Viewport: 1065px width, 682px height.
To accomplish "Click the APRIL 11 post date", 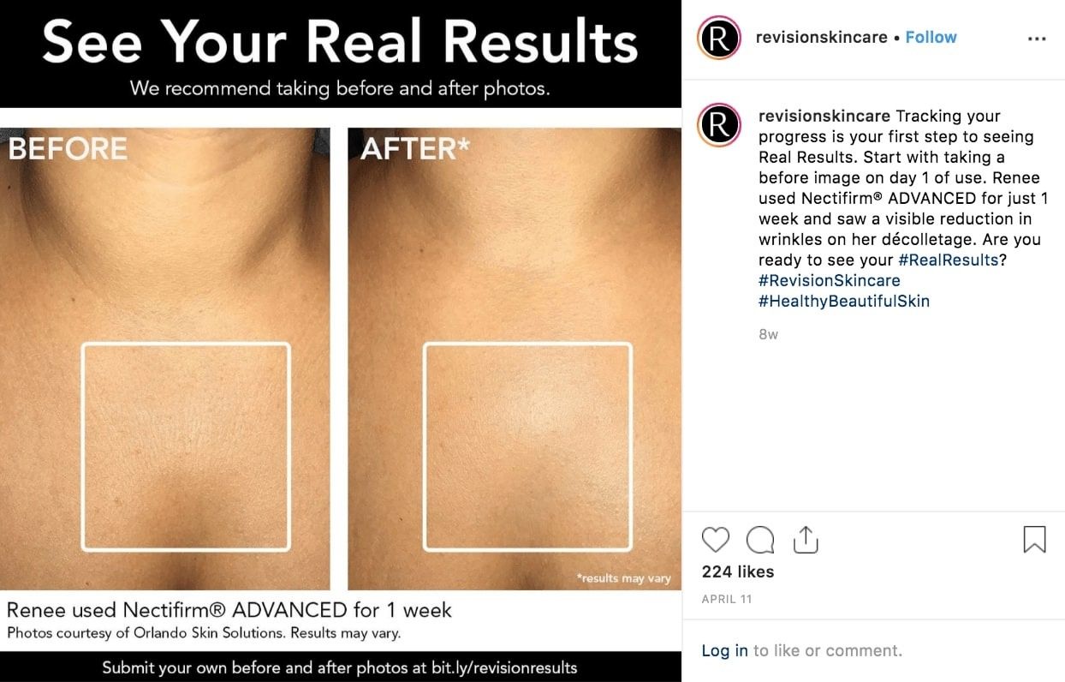I will pos(727,599).
